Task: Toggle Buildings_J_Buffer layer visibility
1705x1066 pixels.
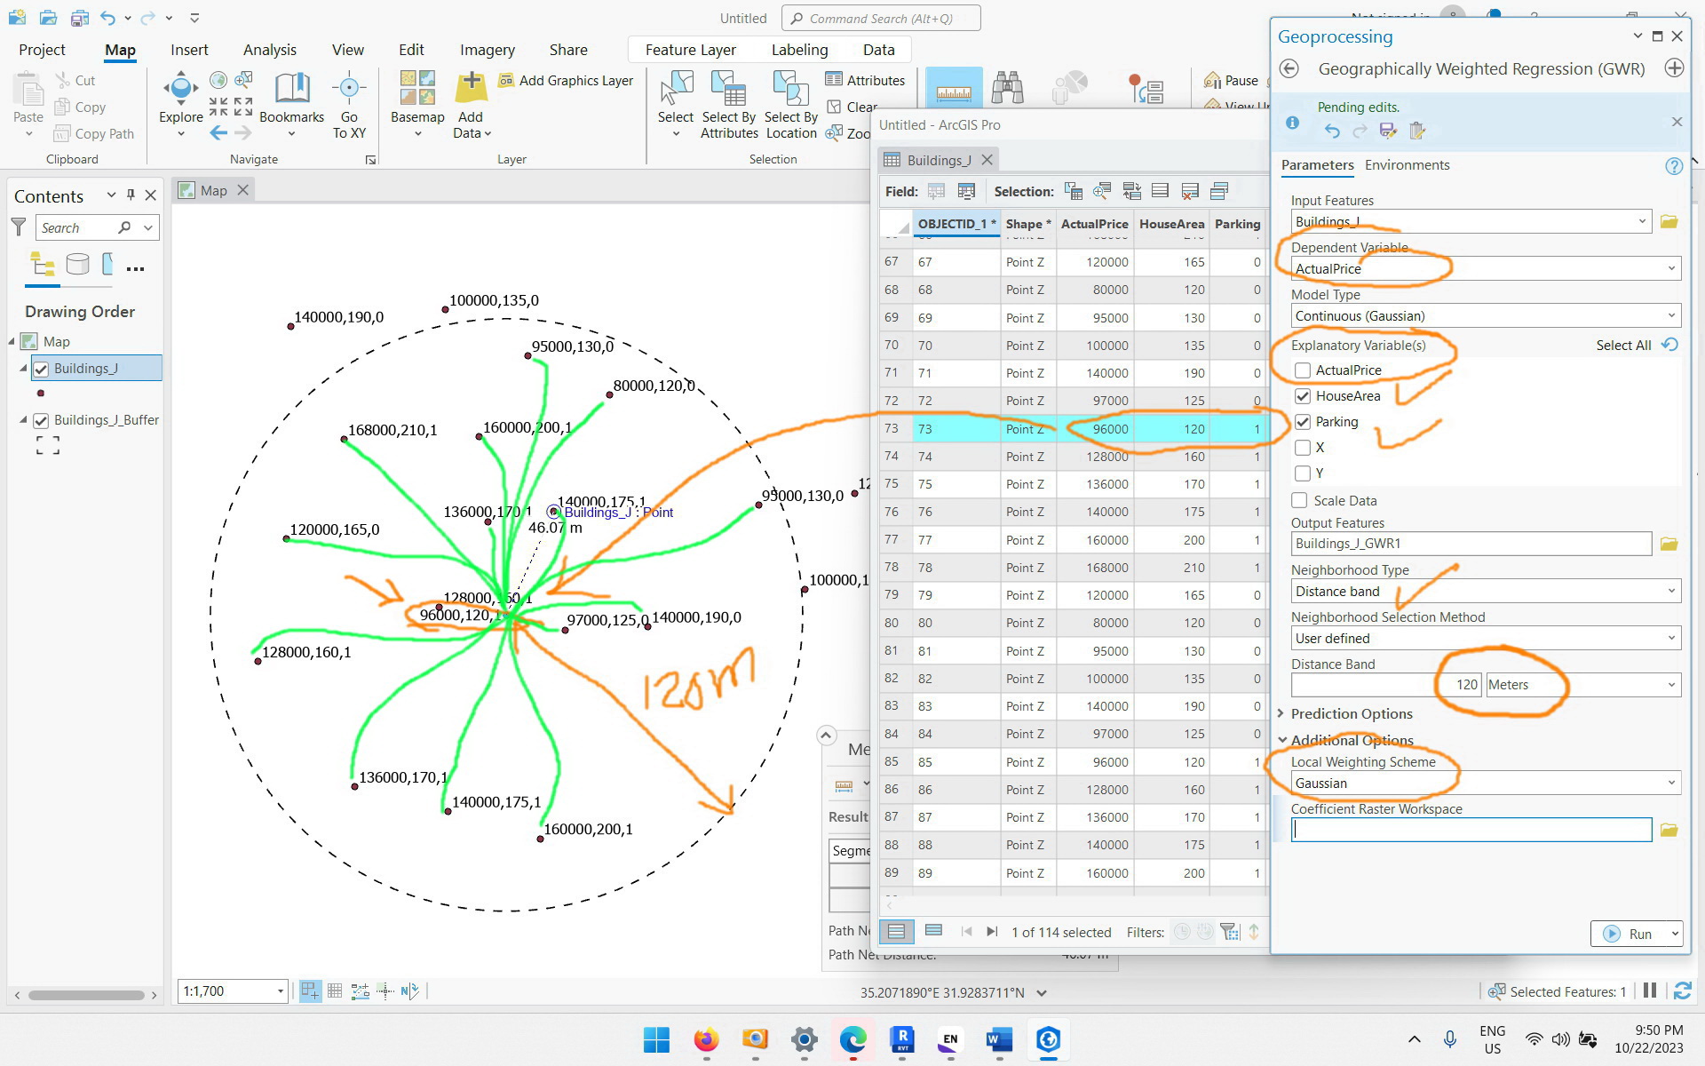Action: [41, 420]
